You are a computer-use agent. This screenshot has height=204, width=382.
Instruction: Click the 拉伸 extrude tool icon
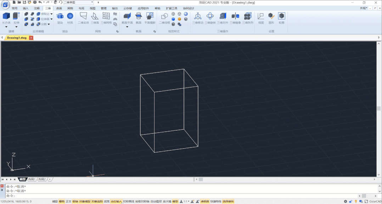click(x=16, y=16)
